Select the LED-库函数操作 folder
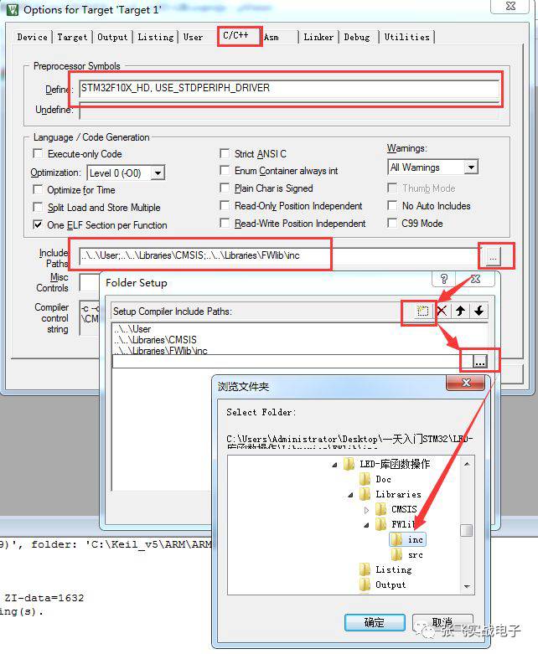The image size is (538, 654). [386, 464]
